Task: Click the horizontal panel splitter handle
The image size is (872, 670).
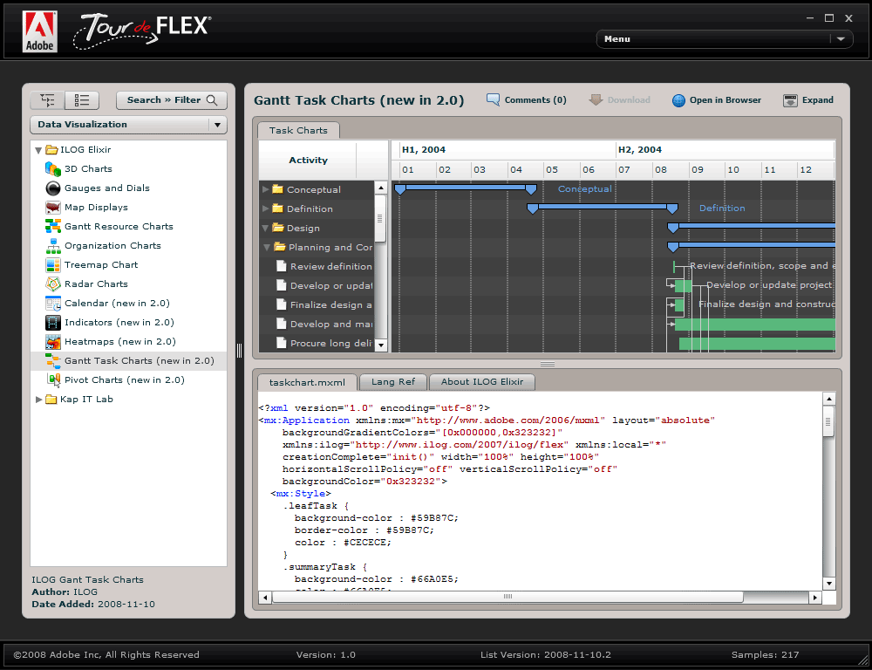Action: click(548, 364)
